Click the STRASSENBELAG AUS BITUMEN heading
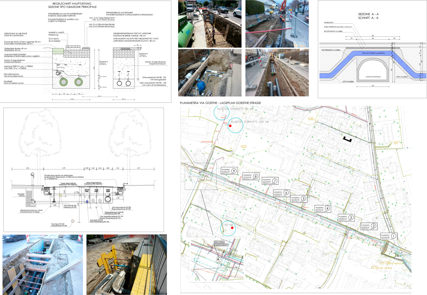Viewport: 427px width, 295px height. (x=129, y=14)
